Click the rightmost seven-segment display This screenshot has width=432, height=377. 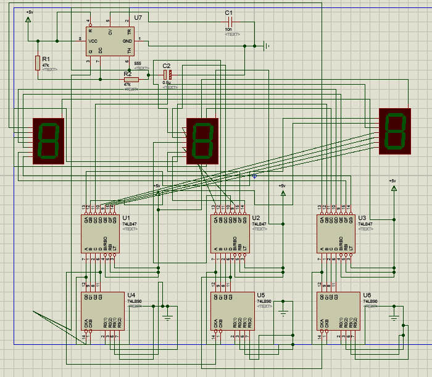(395, 130)
